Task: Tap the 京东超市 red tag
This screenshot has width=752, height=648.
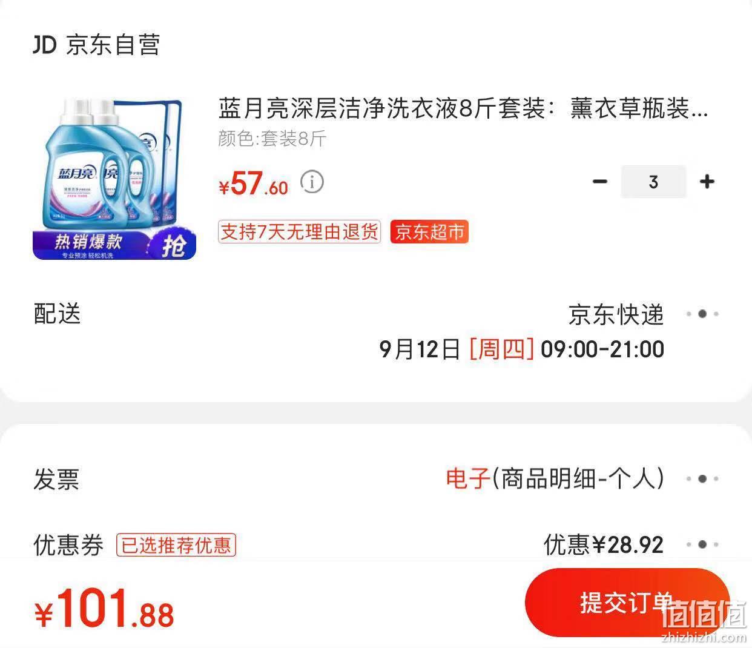Action: coord(429,232)
